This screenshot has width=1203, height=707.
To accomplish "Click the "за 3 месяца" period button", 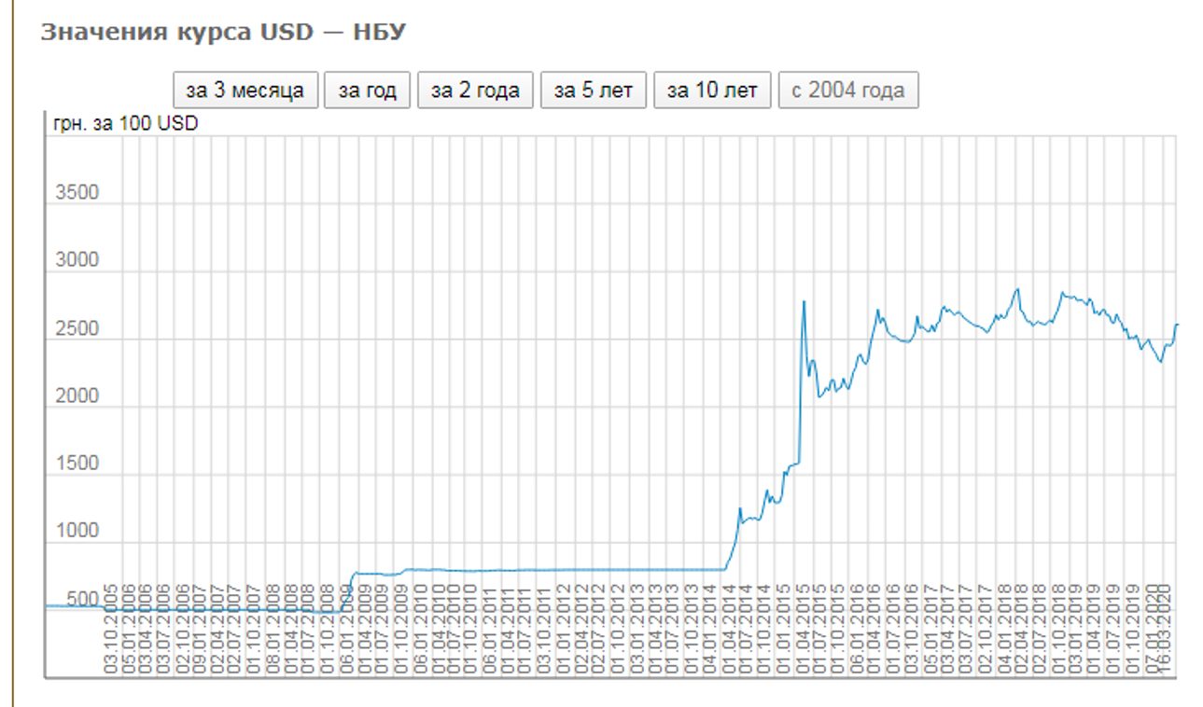I will point(245,90).
